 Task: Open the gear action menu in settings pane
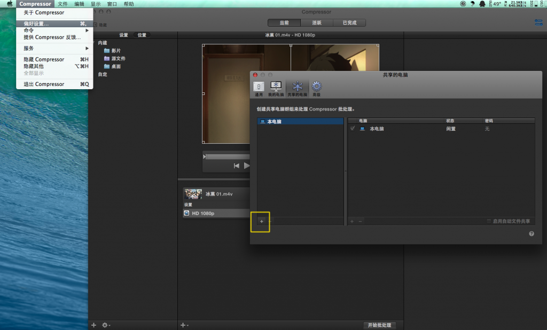pos(106,325)
